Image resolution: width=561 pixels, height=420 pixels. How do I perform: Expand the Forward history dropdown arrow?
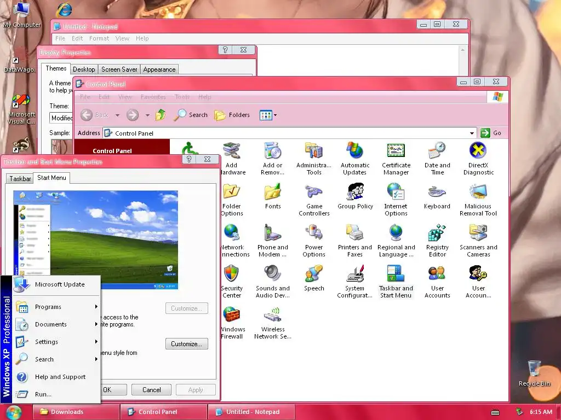click(147, 115)
